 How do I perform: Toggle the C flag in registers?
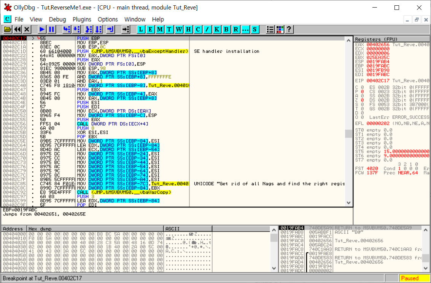(x=362, y=87)
